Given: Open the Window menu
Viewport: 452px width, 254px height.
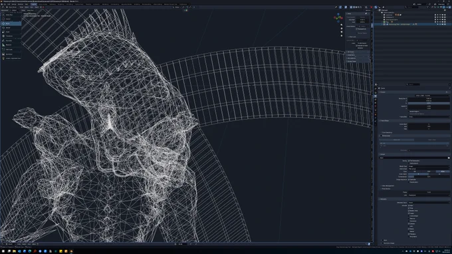Looking at the screenshot, I should point(21,5).
